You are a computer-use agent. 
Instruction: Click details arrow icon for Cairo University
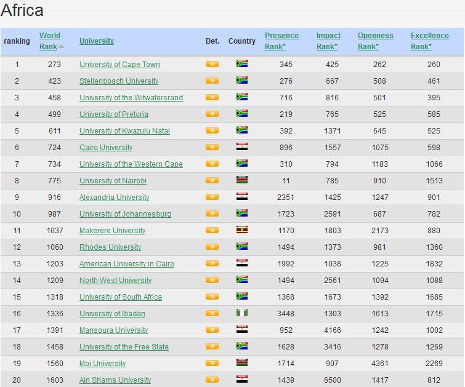(212, 147)
